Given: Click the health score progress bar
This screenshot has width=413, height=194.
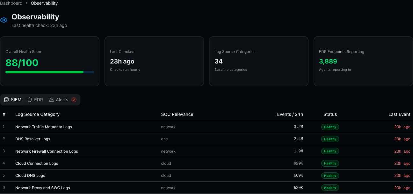Looking at the screenshot, I should tap(50, 72).
